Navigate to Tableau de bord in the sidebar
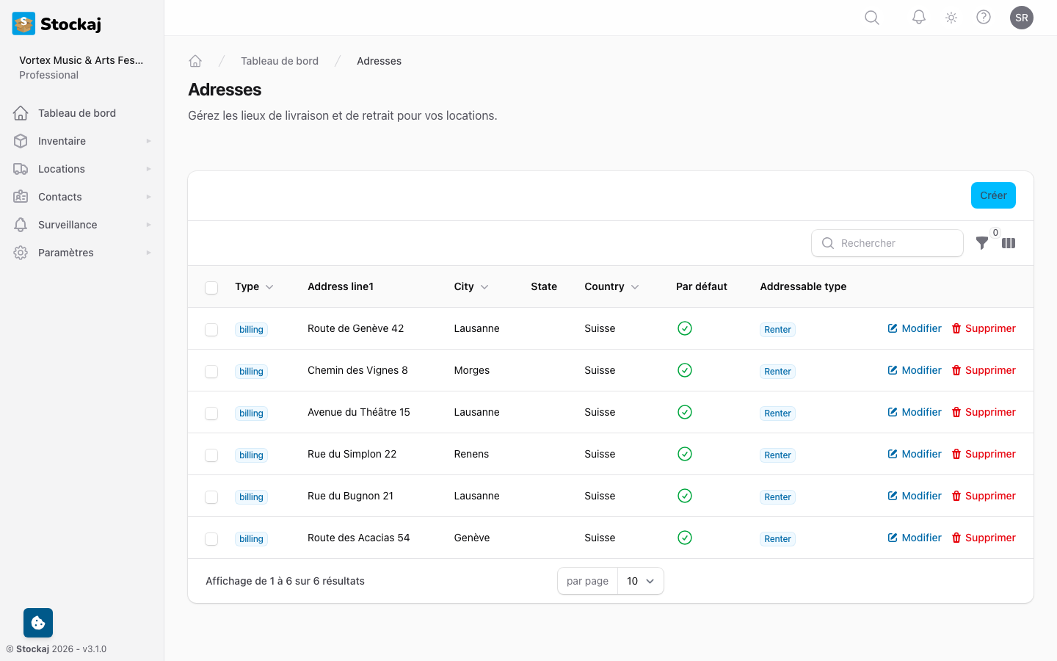Screen dimensions: 1057x661 [76, 112]
